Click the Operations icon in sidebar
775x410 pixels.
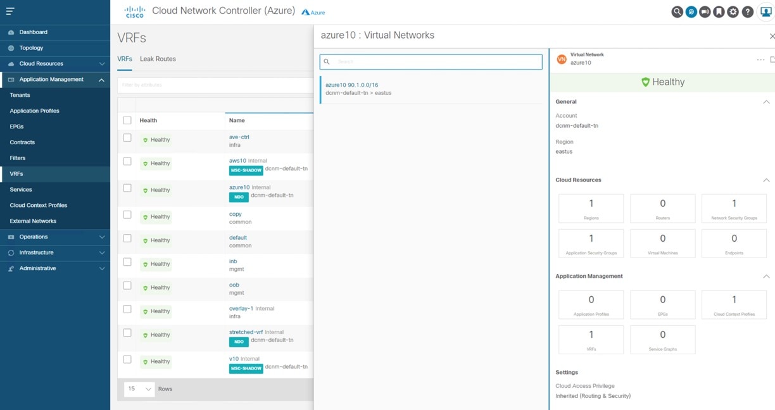coord(11,237)
